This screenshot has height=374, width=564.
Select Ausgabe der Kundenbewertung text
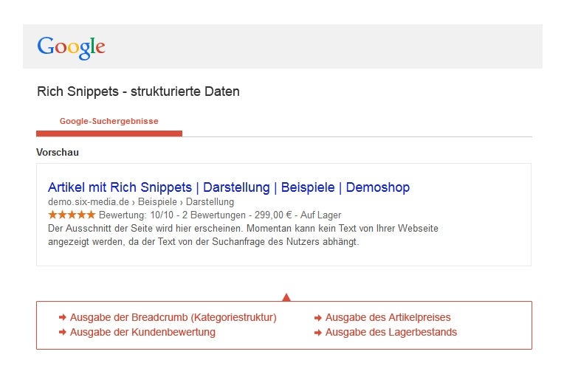tap(142, 332)
